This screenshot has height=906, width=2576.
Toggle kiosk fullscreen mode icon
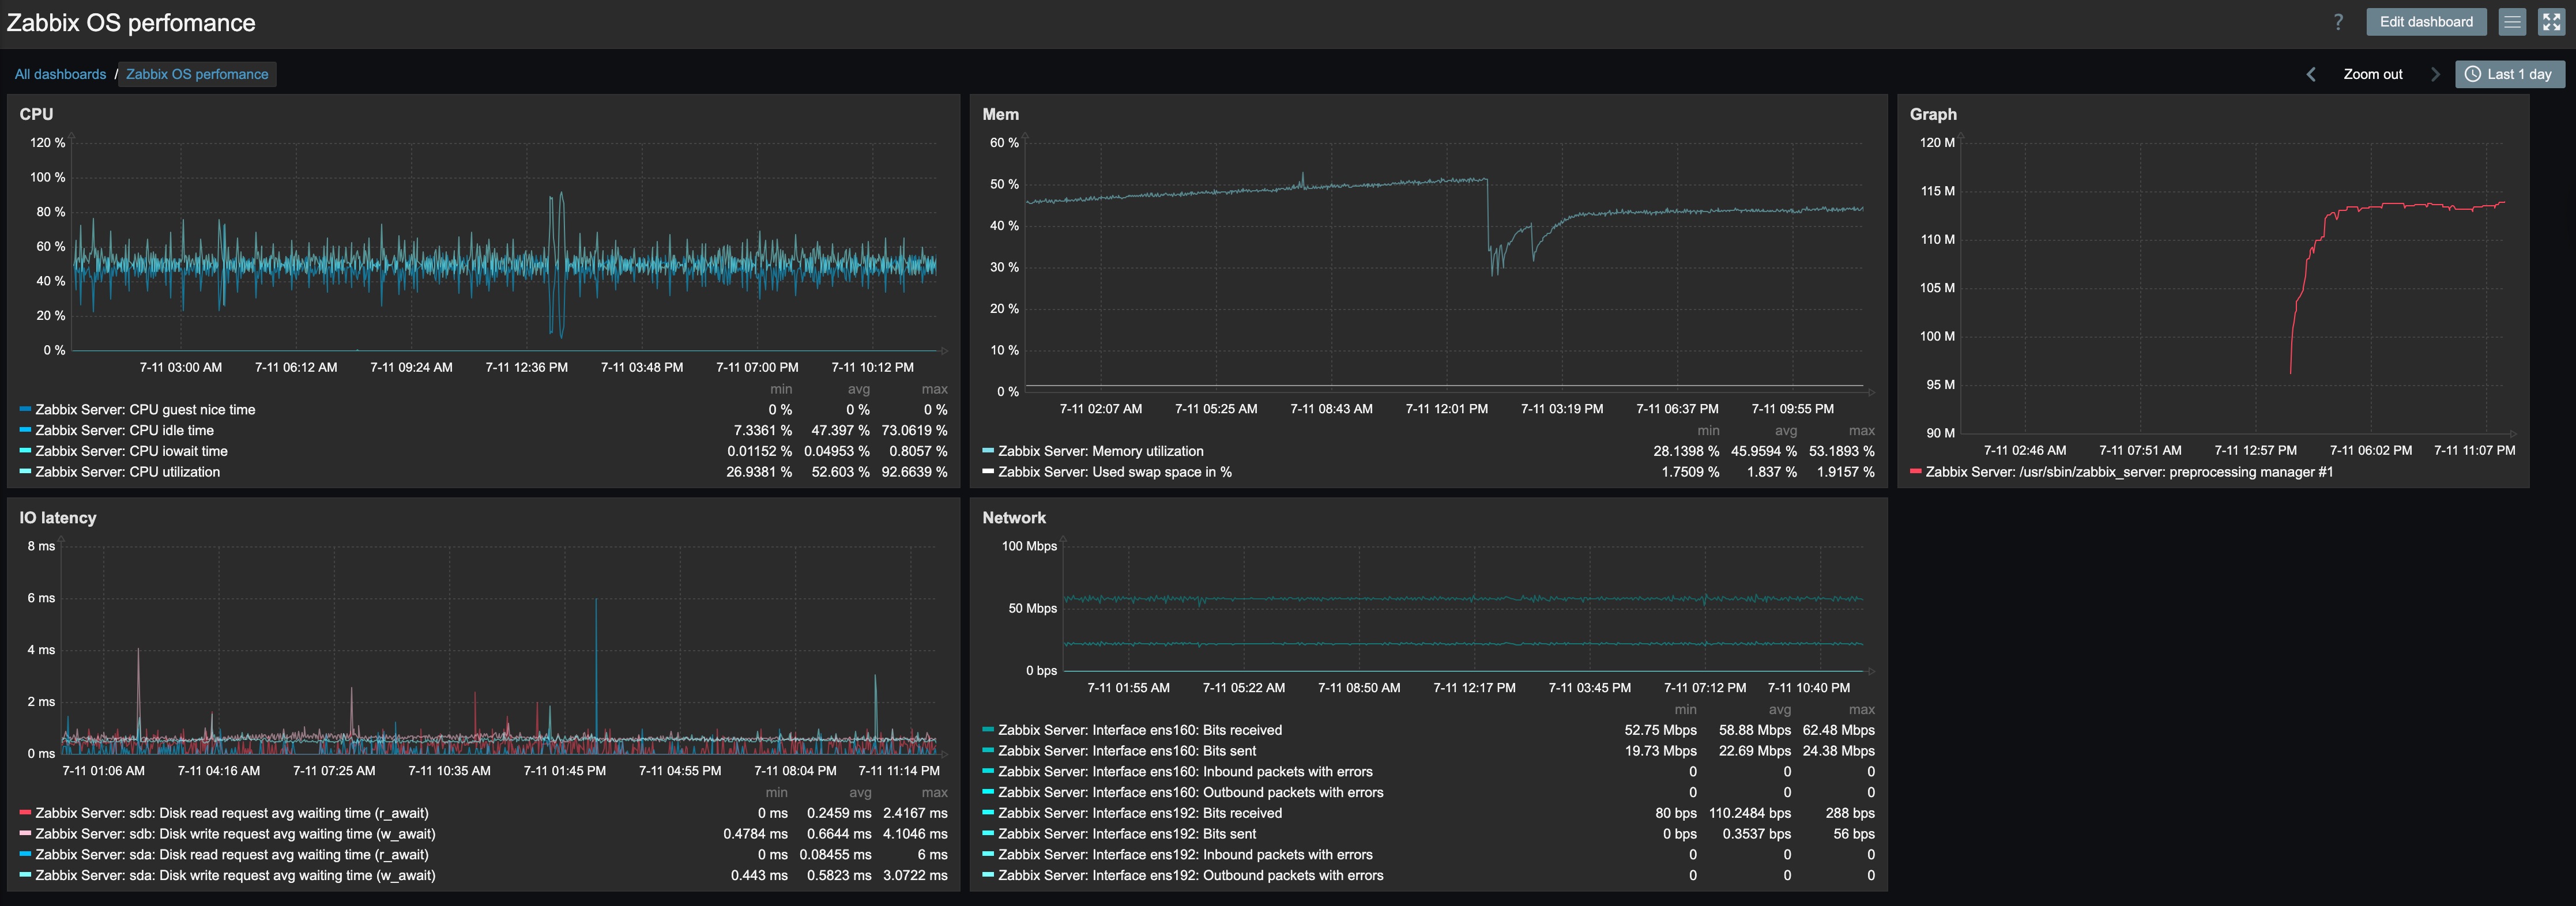tap(2552, 22)
